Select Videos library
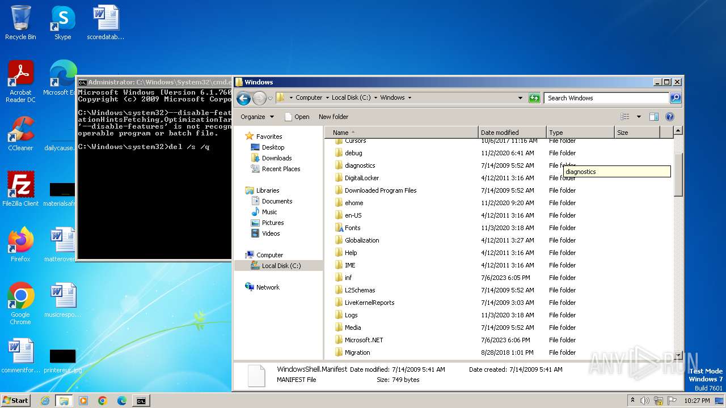The width and height of the screenshot is (726, 408). (x=271, y=233)
